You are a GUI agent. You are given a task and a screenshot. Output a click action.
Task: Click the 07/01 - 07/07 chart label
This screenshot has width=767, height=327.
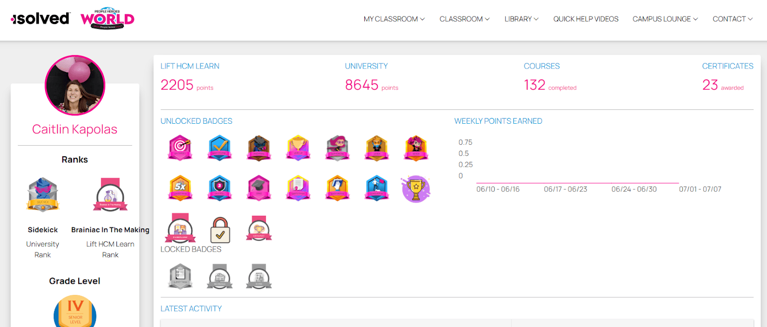click(700, 189)
